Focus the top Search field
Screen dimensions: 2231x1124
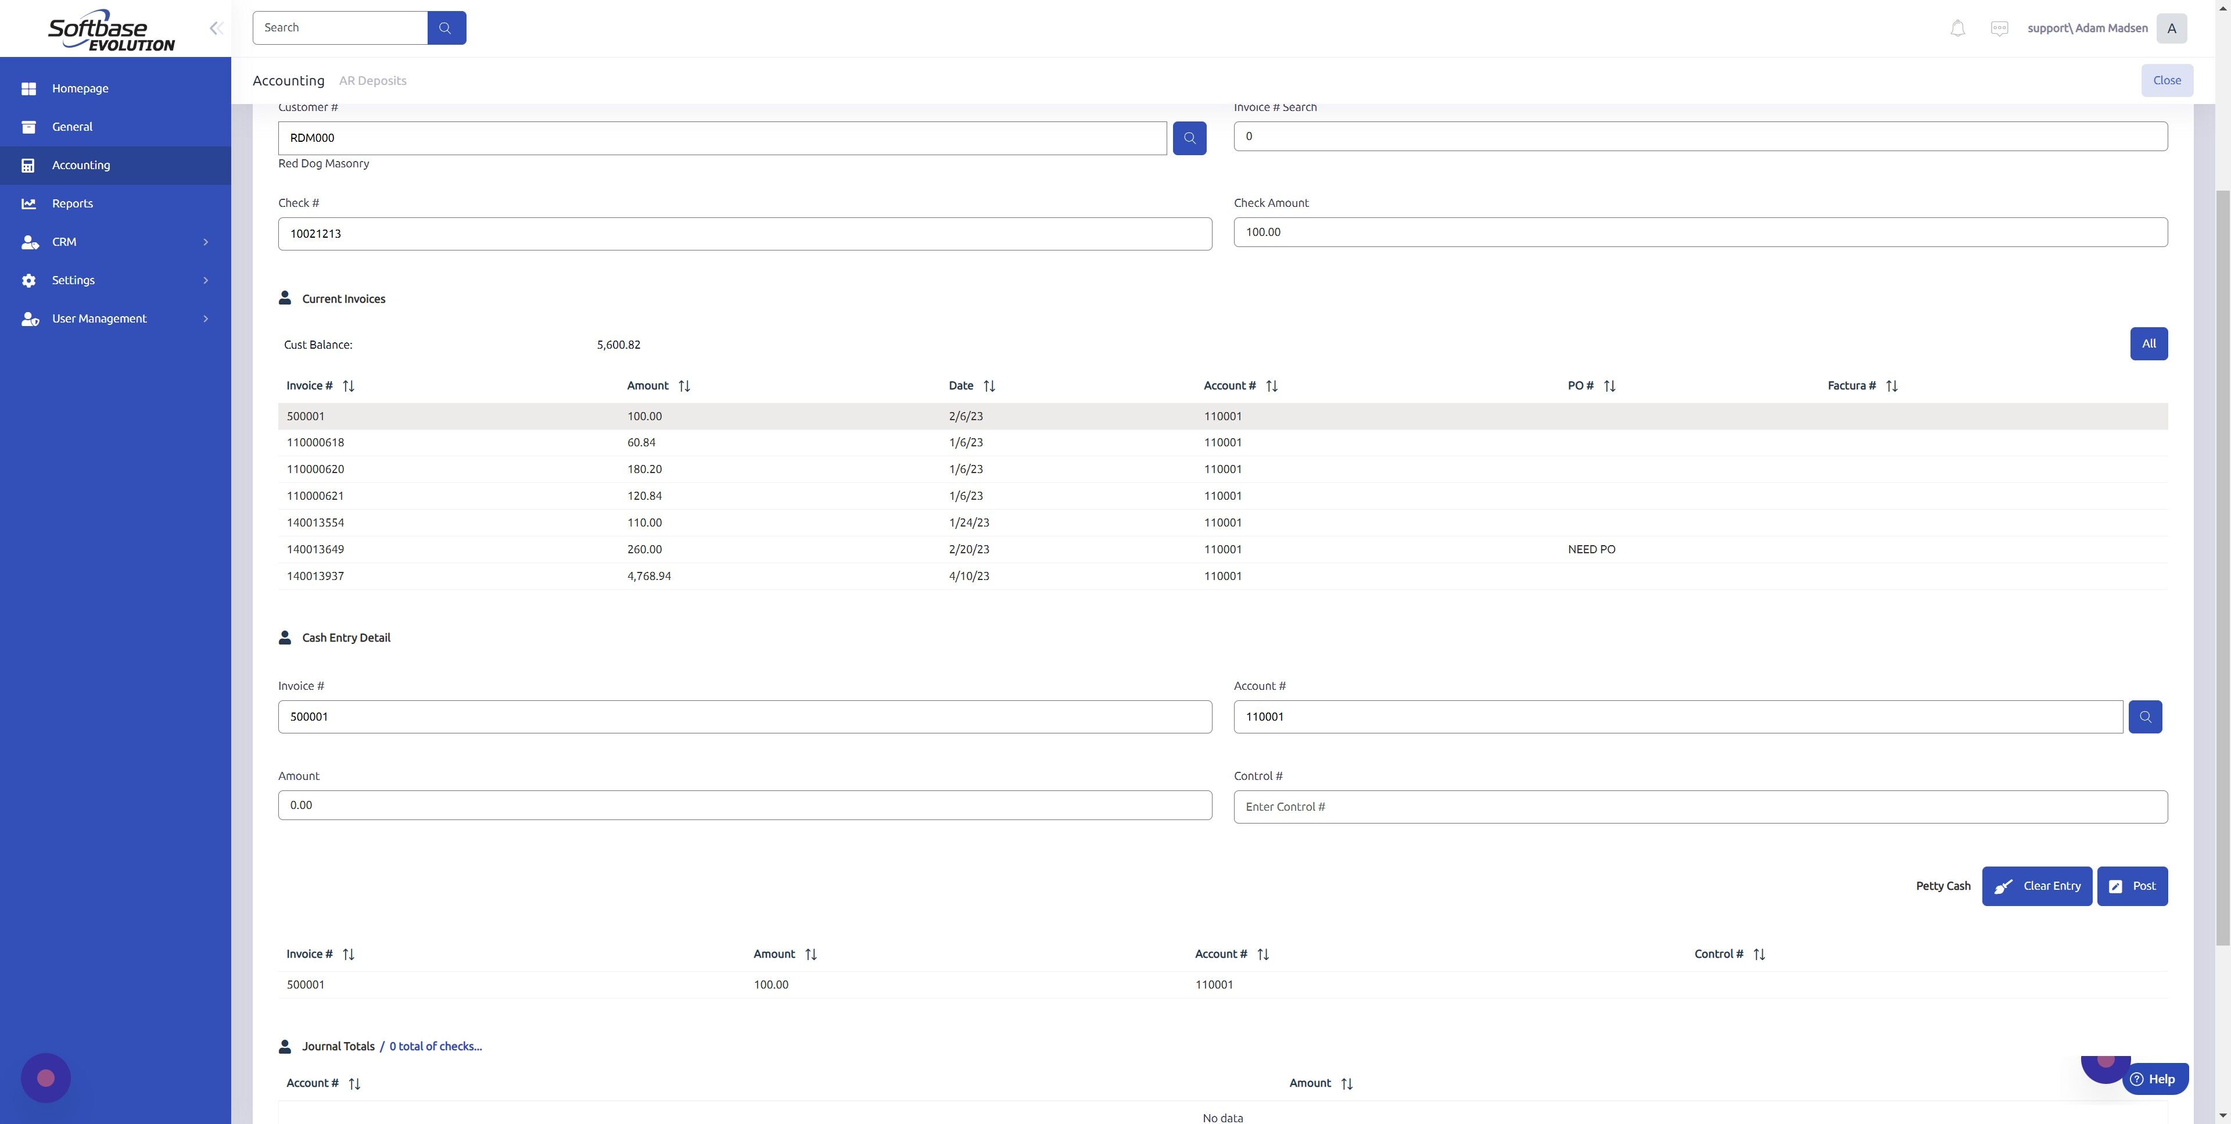click(x=340, y=28)
